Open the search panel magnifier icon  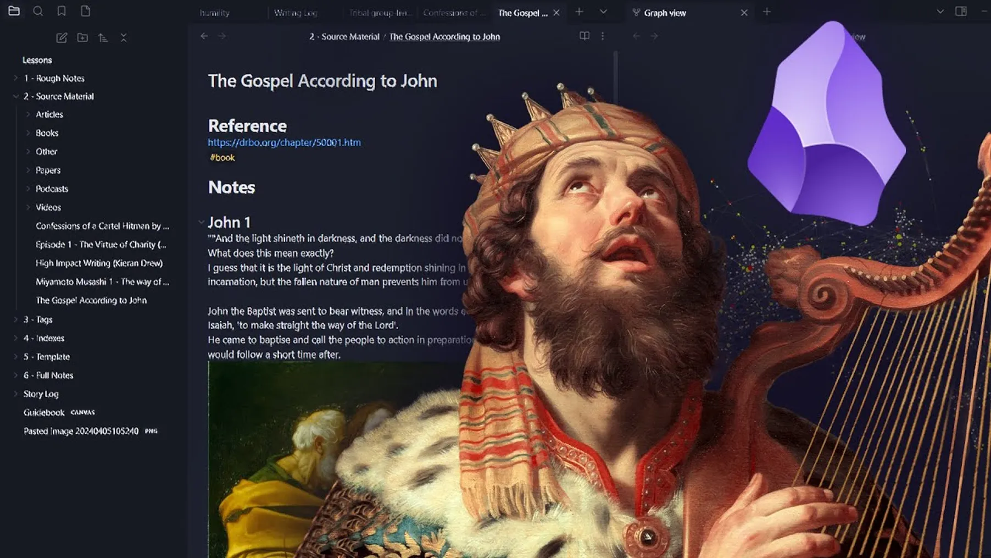(38, 11)
